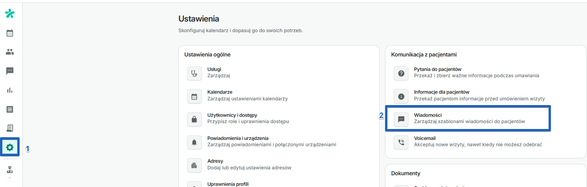Select the settings gear icon in sidebar
Image resolution: width=587 pixels, height=187 pixels.
click(10, 147)
